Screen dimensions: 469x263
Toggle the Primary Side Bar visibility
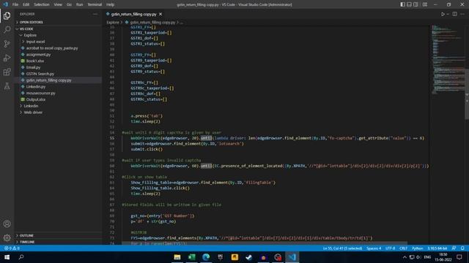pos(402,4)
